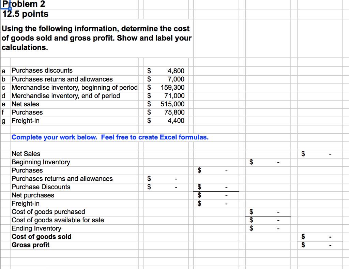Select the 71,000 value cell
Viewport: 349px width, 269px height.
click(166, 96)
